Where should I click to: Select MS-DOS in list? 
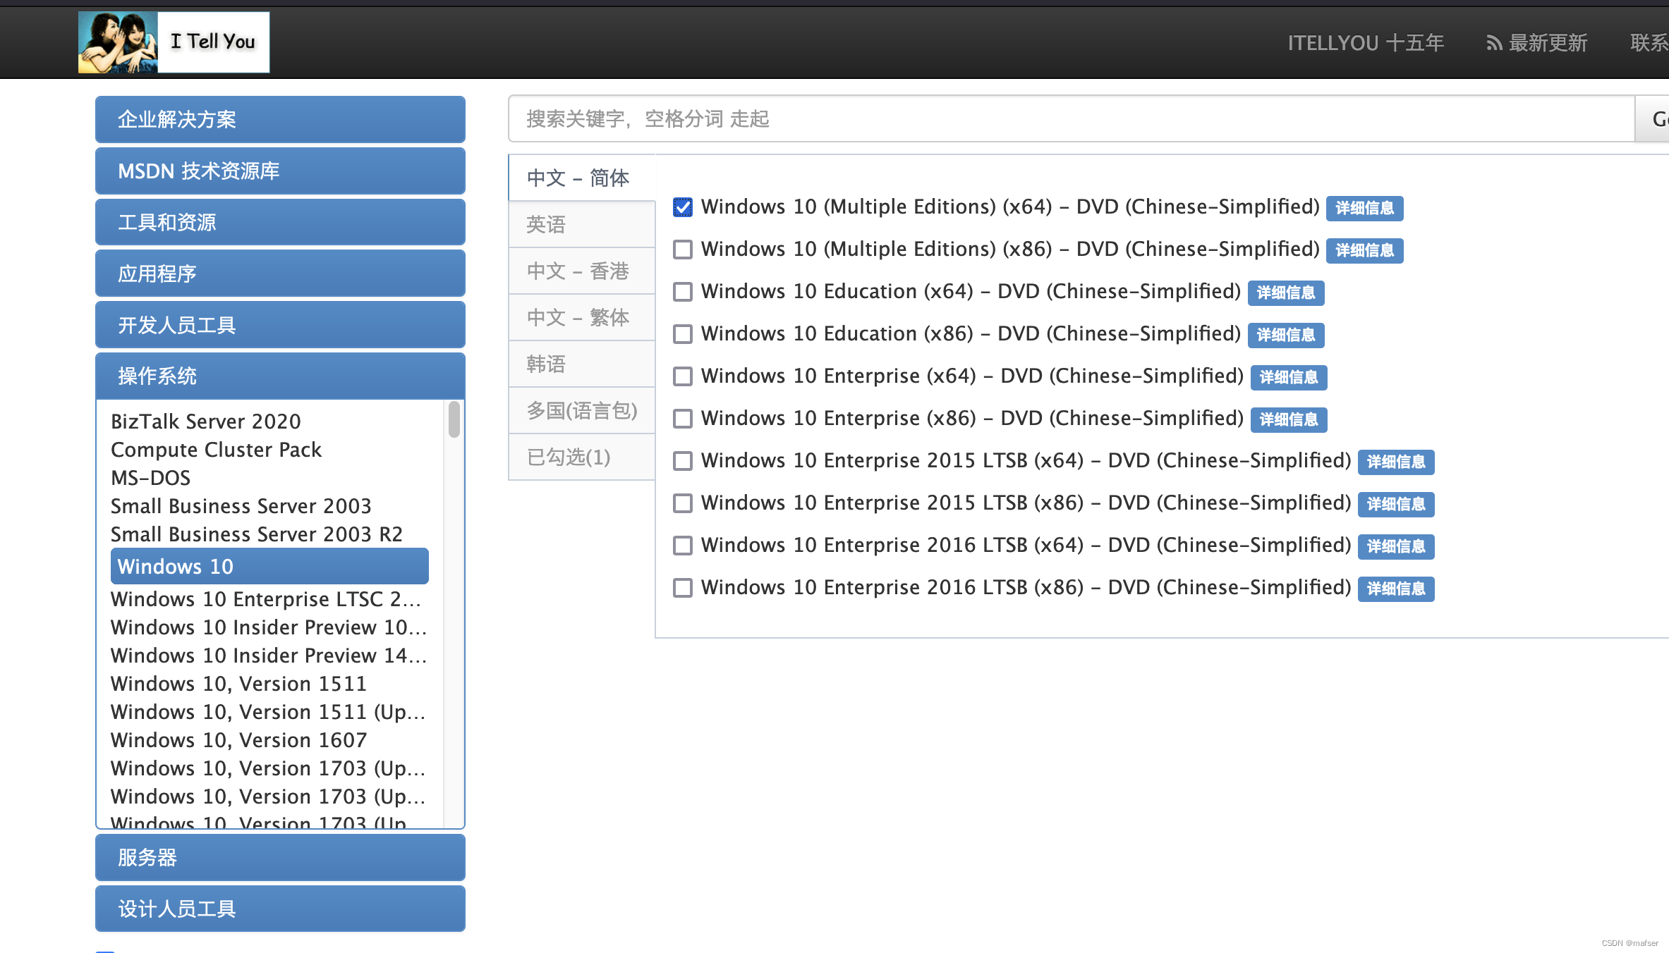151,478
